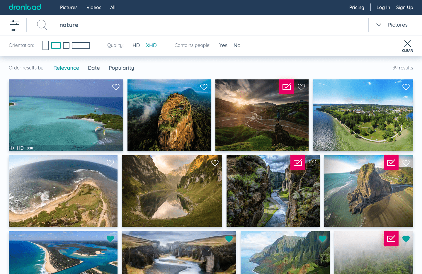The height and width of the screenshot is (274, 422).
Task: Open the lakeside green park thumbnail
Action: 363,115
